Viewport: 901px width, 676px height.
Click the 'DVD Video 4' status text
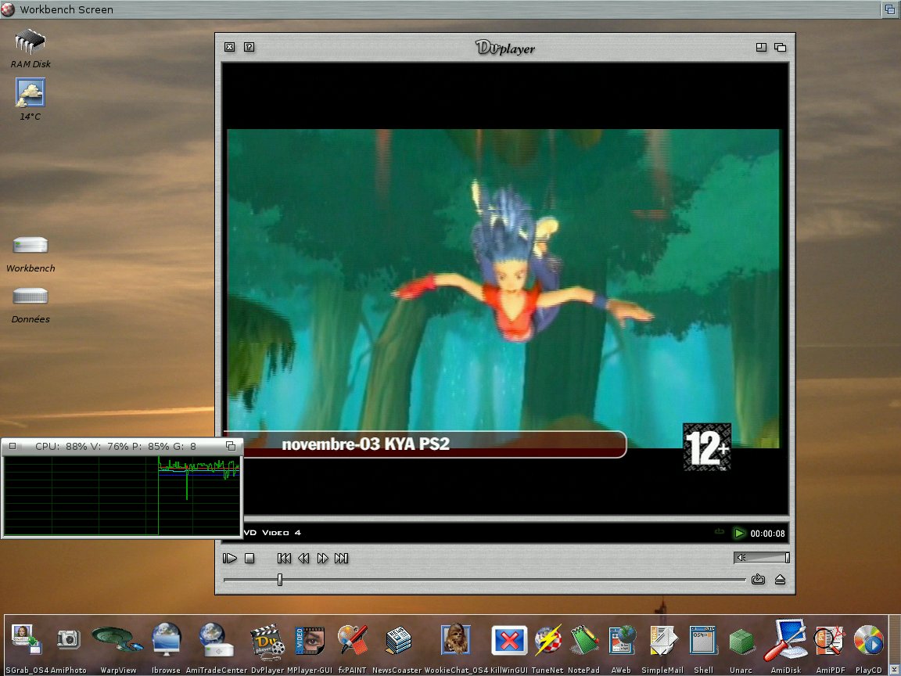click(x=272, y=533)
